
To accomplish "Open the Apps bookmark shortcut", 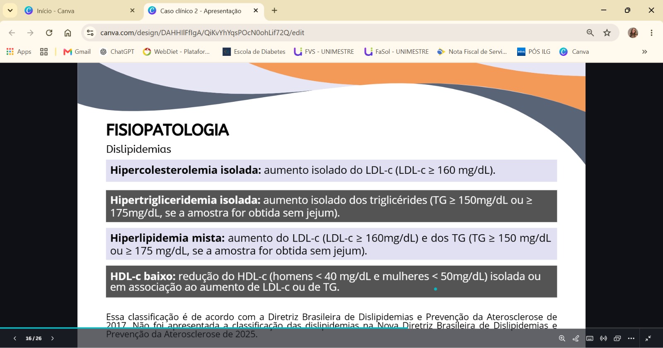I will (x=19, y=52).
